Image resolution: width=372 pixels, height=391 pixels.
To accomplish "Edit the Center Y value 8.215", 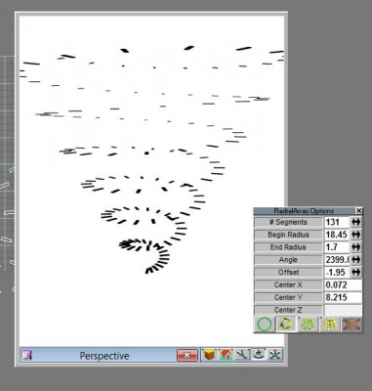I will pos(343,297).
